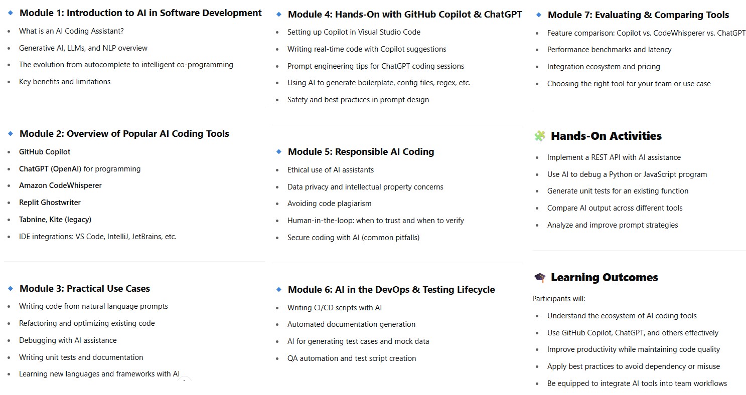This screenshot has width=746, height=395.
Task: Click the diamond icon beside Module 3 heading
Action: pos(11,289)
